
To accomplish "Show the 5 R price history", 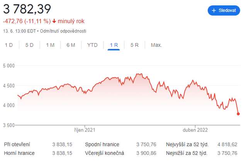I will coord(134,45).
